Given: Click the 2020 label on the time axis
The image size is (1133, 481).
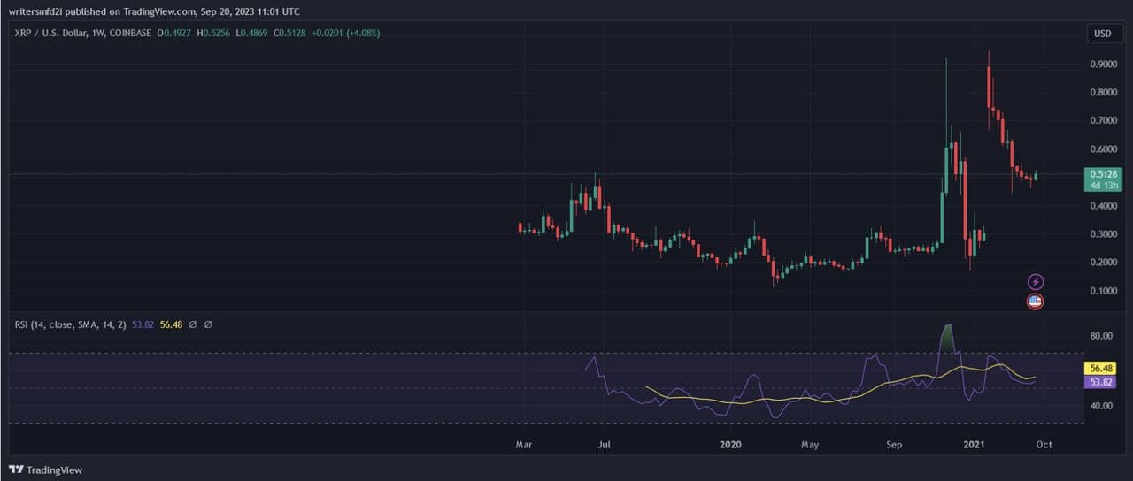Looking at the screenshot, I should [730, 445].
